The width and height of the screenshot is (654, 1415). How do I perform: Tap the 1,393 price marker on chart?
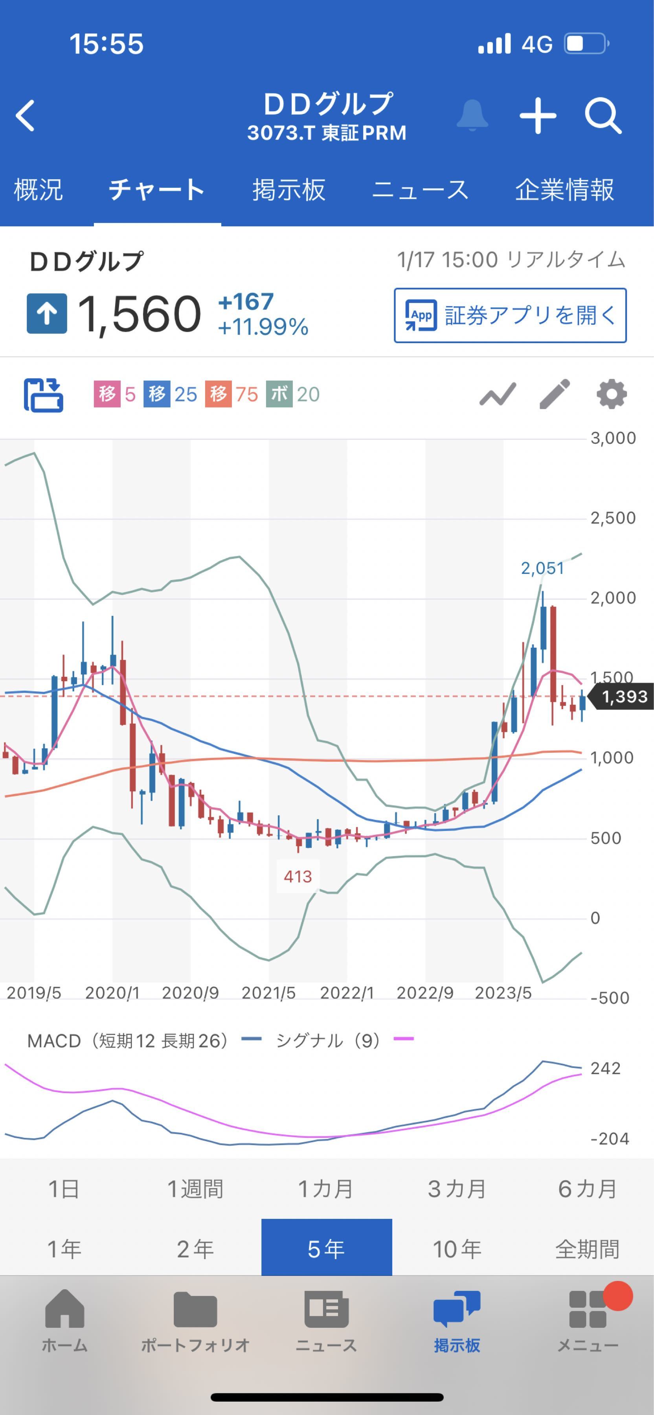[622, 697]
